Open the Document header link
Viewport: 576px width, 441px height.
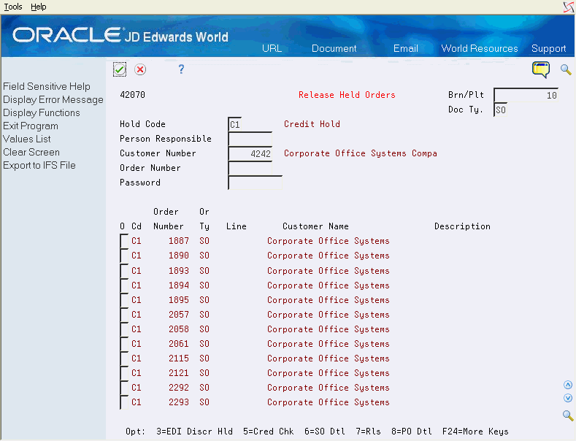[334, 48]
